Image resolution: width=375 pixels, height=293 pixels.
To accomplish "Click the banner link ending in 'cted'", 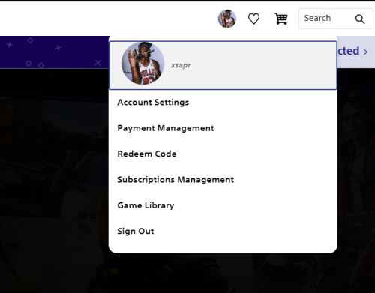I will (x=352, y=51).
